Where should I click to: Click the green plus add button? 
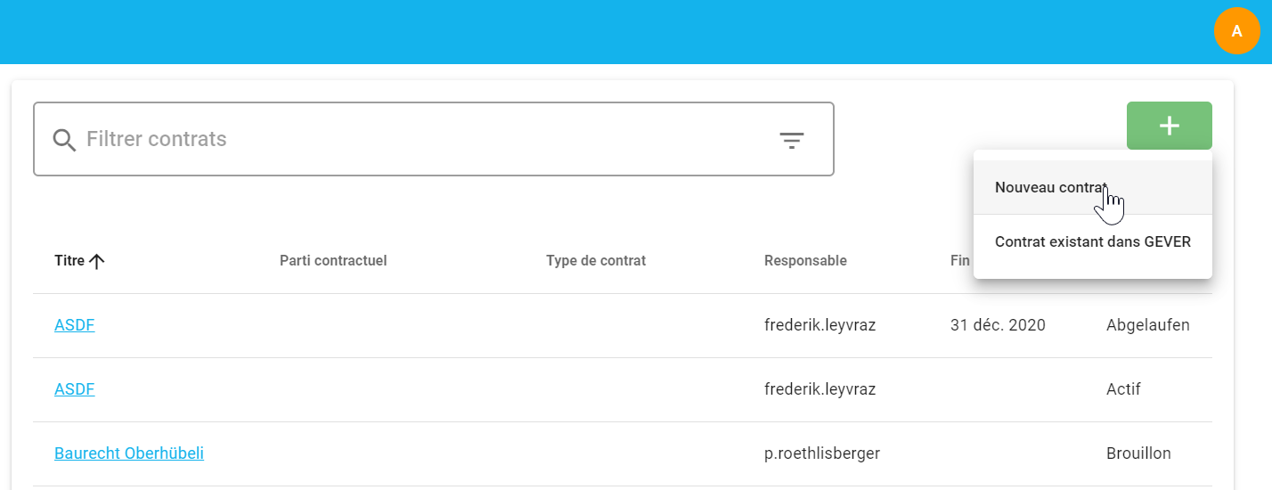pyautogui.click(x=1169, y=126)
